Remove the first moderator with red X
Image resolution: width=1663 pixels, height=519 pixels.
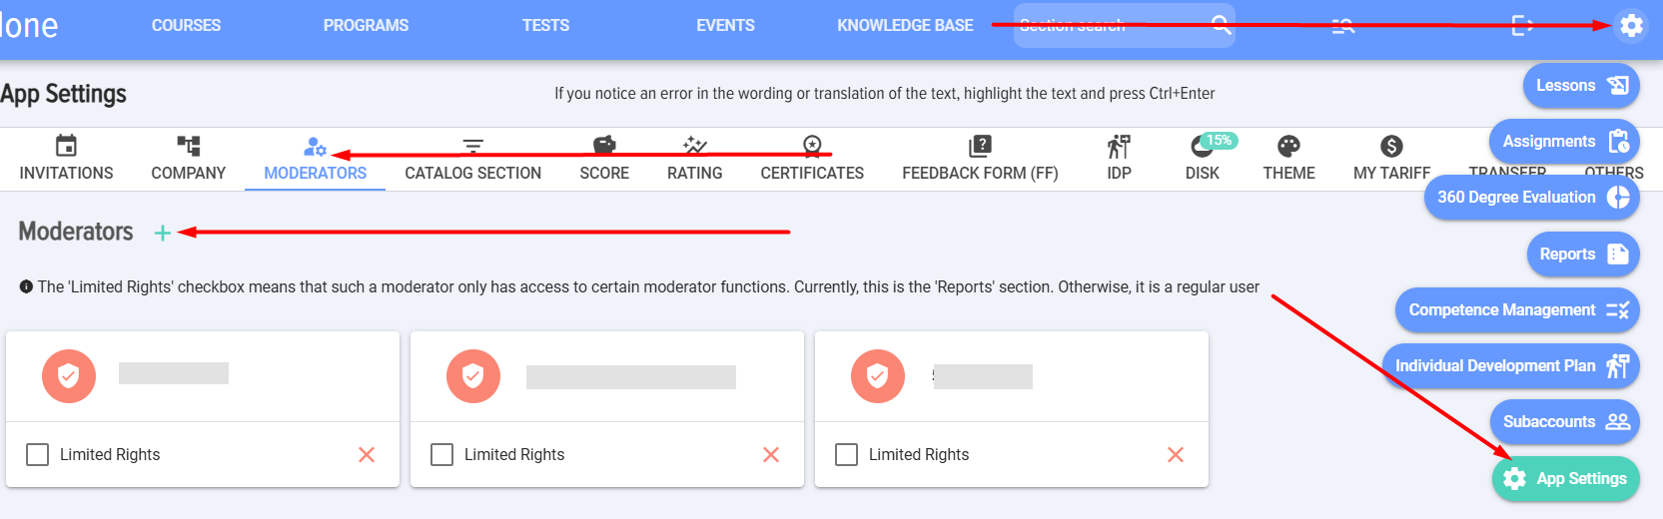click(x=367, y=455)
